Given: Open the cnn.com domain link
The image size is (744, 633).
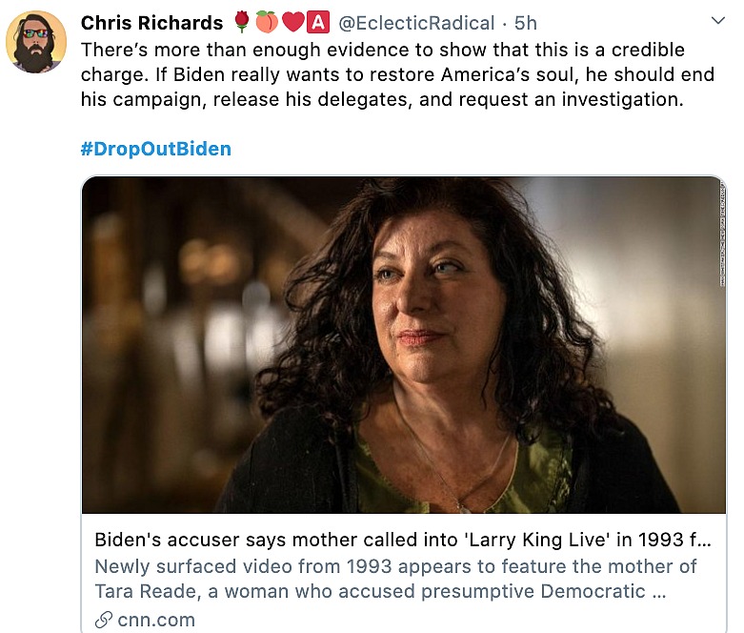Looking at the screenshot, I should (x=156, y=620).
